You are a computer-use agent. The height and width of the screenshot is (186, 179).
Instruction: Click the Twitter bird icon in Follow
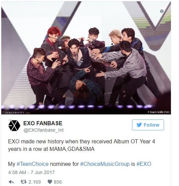pos(139,125)
